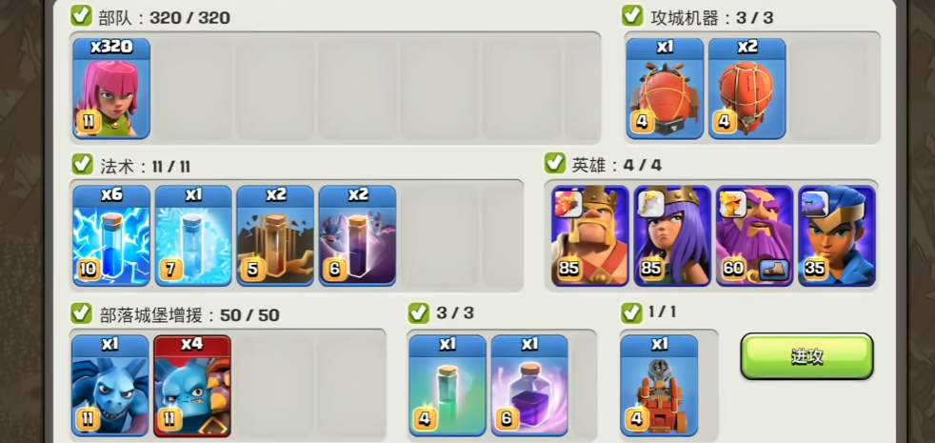Viewport: 935px width, 443px height.
Task: Select the Bat spell card
Action: pos(357,236)
